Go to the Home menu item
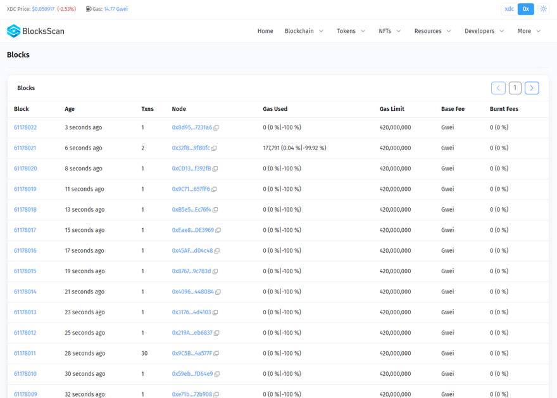The image size is (557, 398). point(265,31)
